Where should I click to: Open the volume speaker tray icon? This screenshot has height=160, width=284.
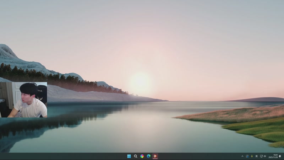(264, 156)
